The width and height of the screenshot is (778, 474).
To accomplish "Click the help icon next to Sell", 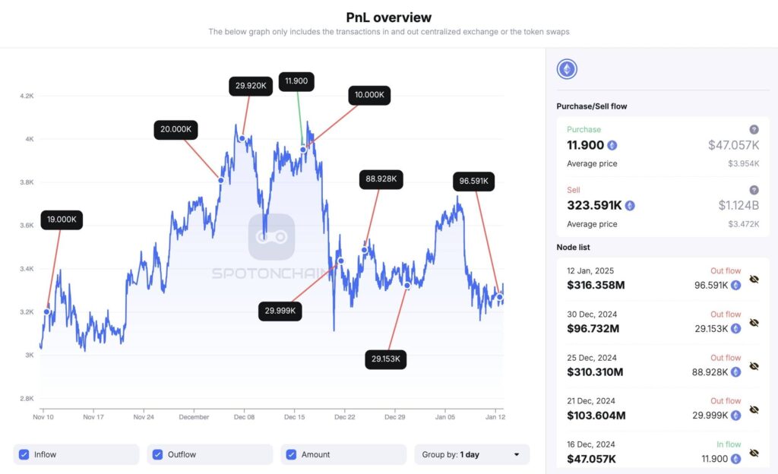I will (x=754, y=190).
